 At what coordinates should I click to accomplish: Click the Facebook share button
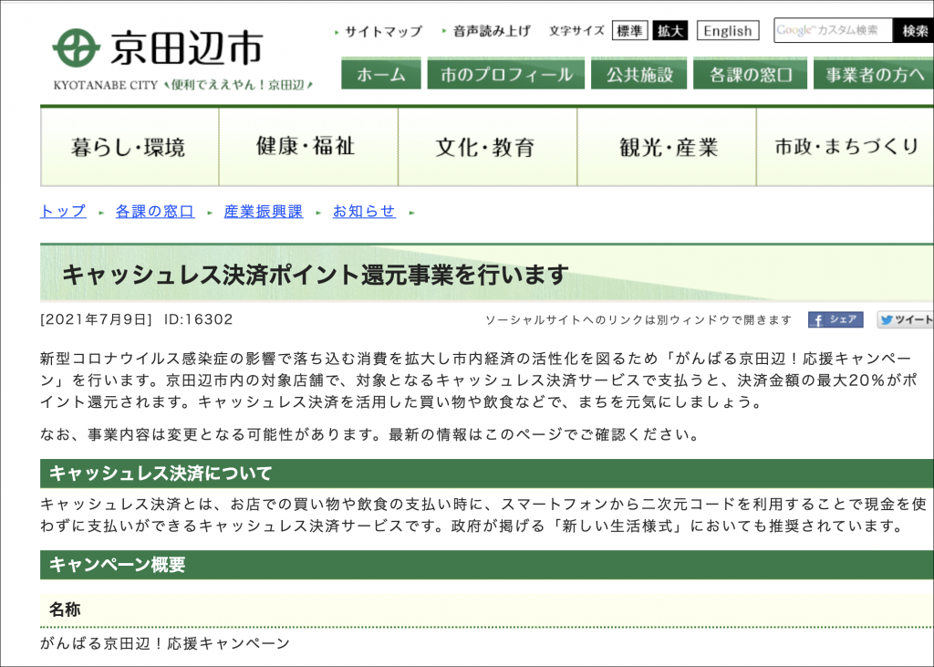pos(835,319)
